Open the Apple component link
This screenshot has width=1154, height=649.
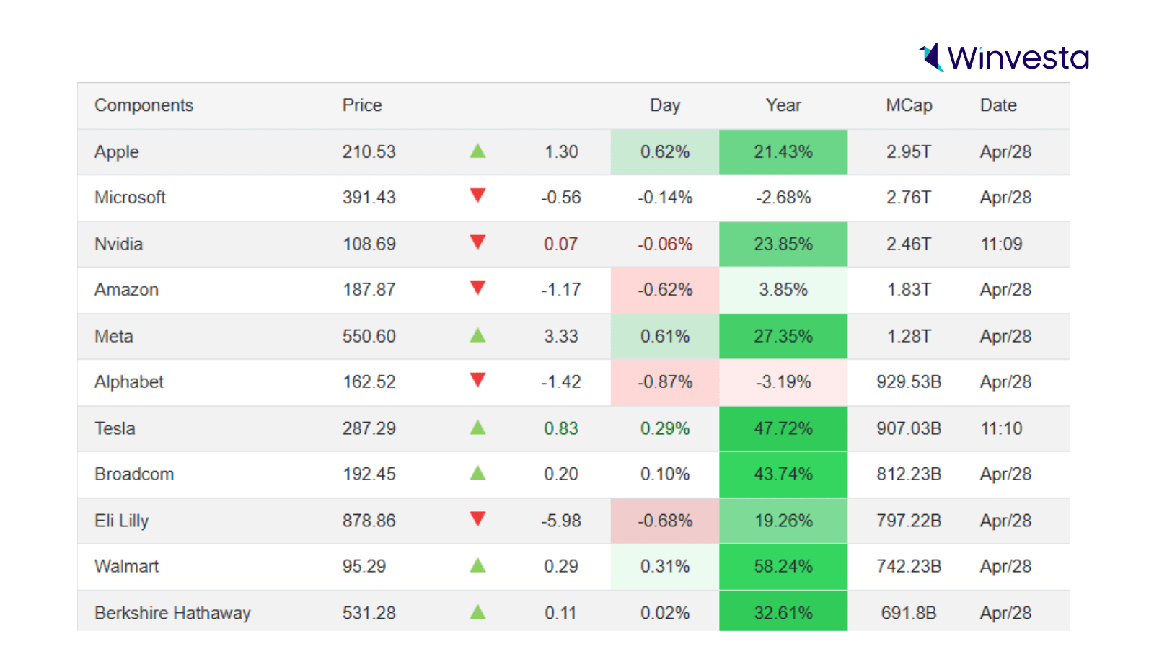coord(117,152)
